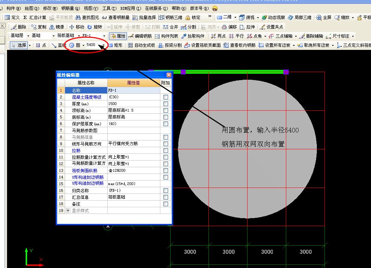Switch to 全屏 full screen
The image size is (371, 268).
[x=324, y=18]
